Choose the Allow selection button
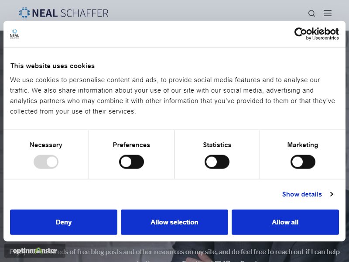 (174, 222)
